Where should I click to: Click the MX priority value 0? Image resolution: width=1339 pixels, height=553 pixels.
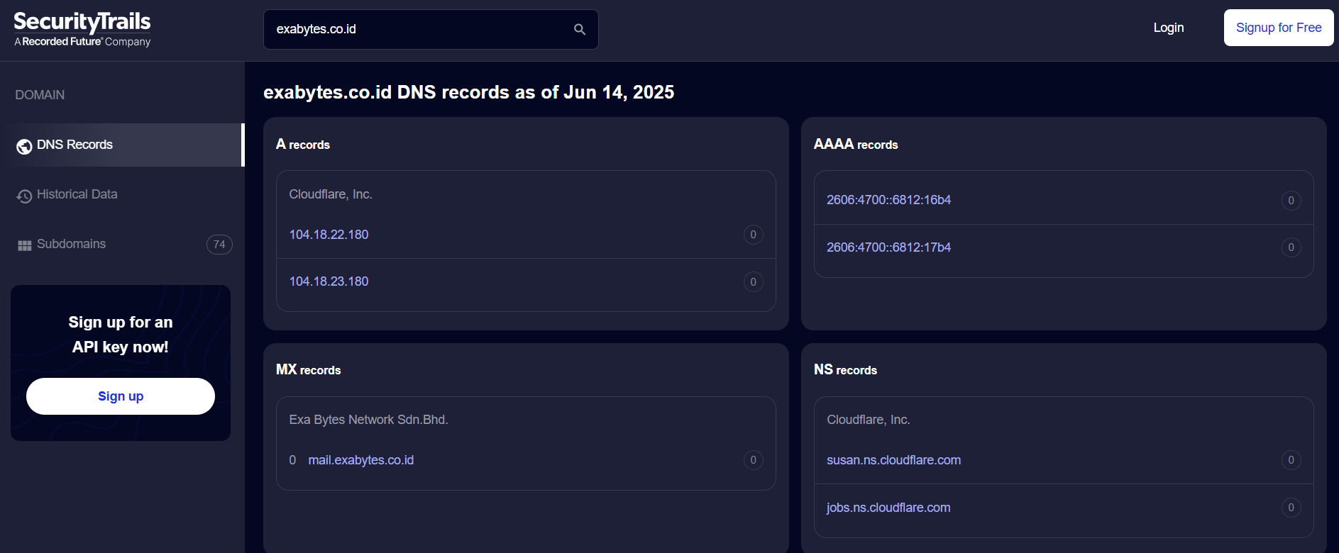point(292,460)
